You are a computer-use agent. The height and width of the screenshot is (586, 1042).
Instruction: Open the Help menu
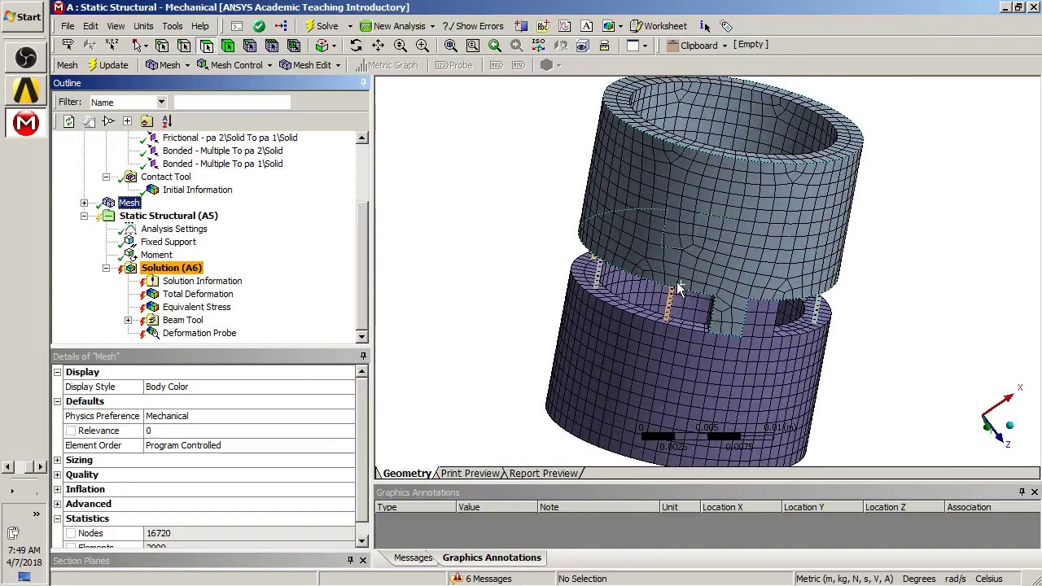coord(199,26)
